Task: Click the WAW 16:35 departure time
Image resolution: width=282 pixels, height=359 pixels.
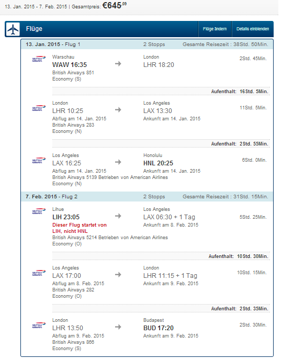Action: click(70, 65)
